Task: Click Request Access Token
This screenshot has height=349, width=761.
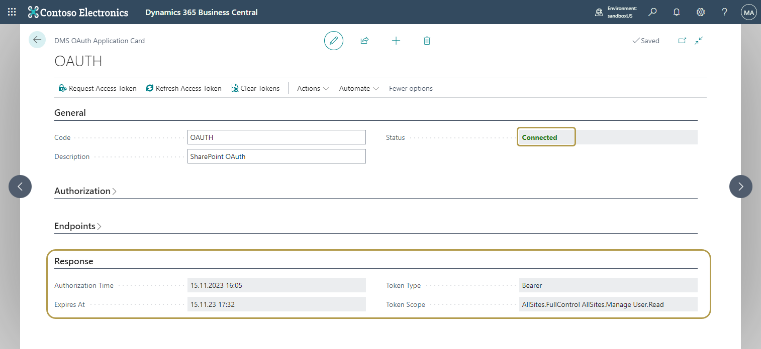Action: click(x=98, y=88)
